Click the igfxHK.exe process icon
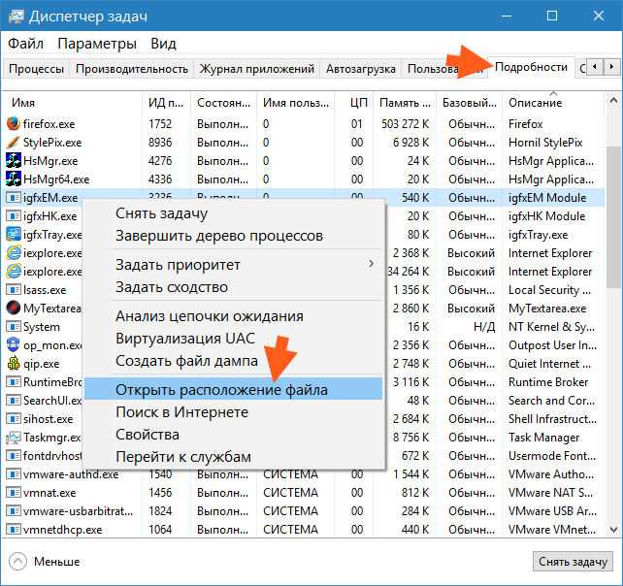The width and height of the screenshot is (623, 586). click(14, 216)
